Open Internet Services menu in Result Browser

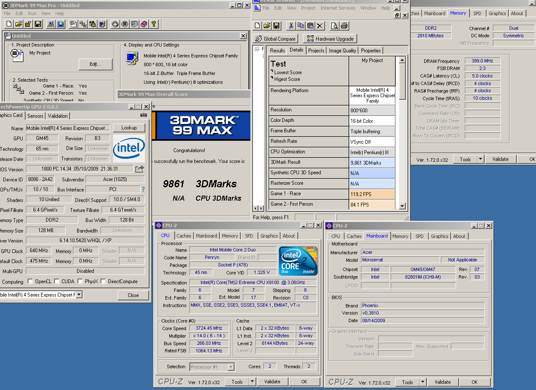pyautogui.click(x=338, y=8)
